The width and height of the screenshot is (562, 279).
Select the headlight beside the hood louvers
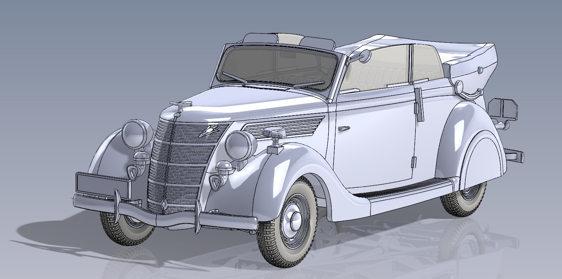(x=241, y=145)
